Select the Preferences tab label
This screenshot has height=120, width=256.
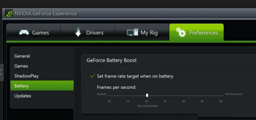coord(204,33)
